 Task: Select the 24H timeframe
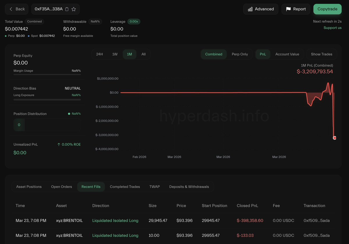pyautogui.click(x=100, y=54)
